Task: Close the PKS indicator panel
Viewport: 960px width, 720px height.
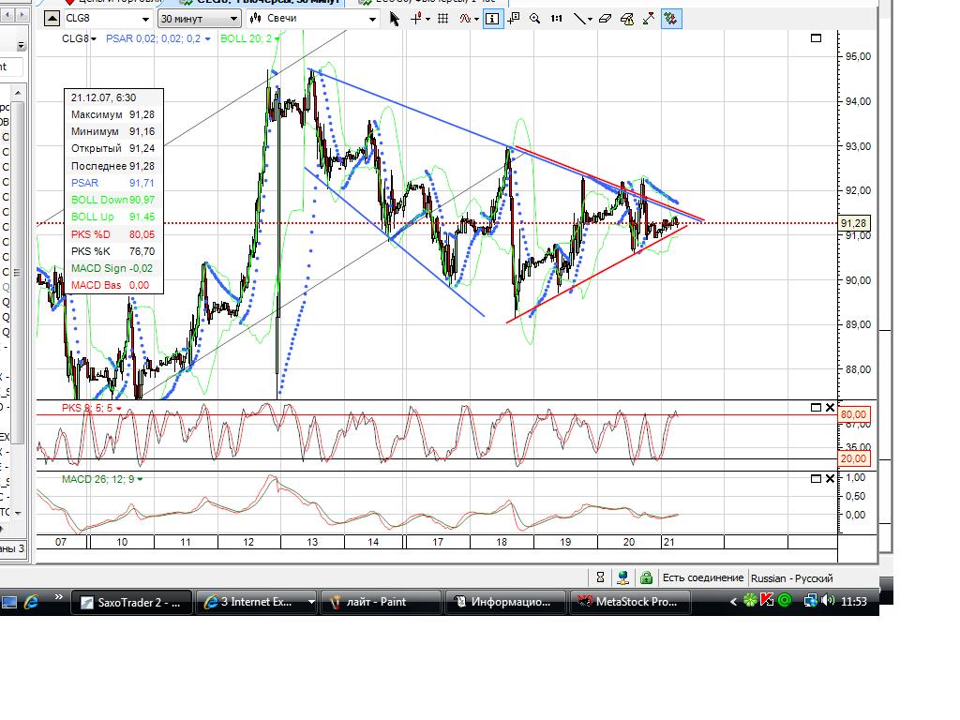Action: pos(830,407)
